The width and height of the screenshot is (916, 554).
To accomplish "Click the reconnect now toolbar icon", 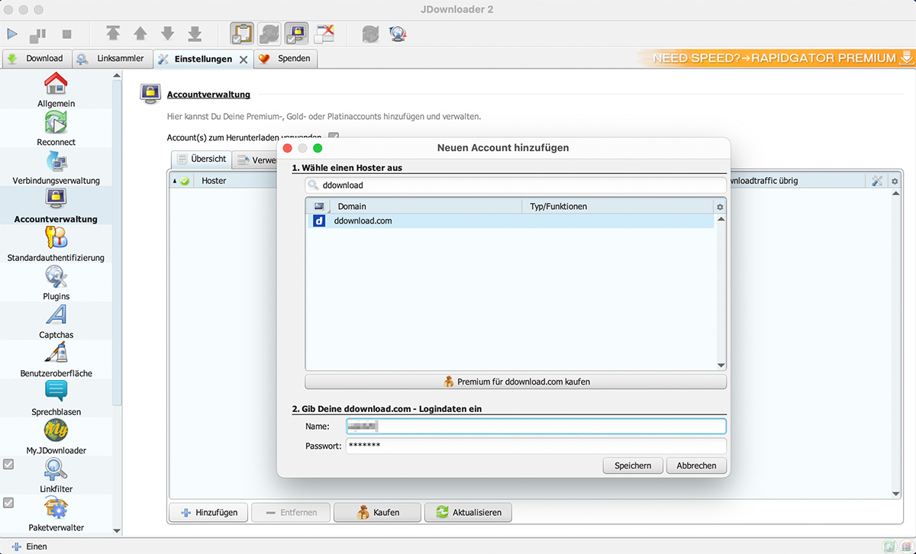I will click(x=370, y=34).
